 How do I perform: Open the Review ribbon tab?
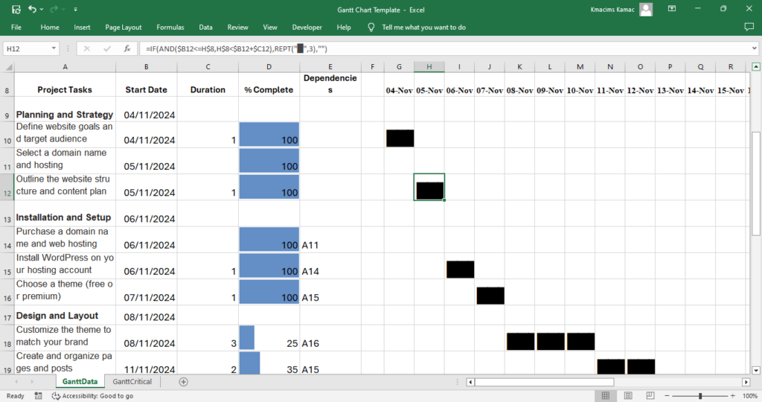pos(237,28)
